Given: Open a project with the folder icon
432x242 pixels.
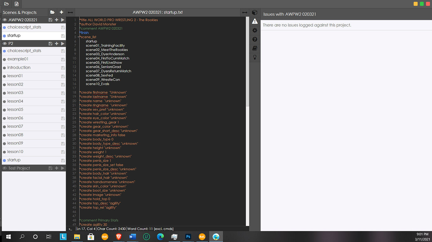Looking at the screenshot, I should click(52, 12).
